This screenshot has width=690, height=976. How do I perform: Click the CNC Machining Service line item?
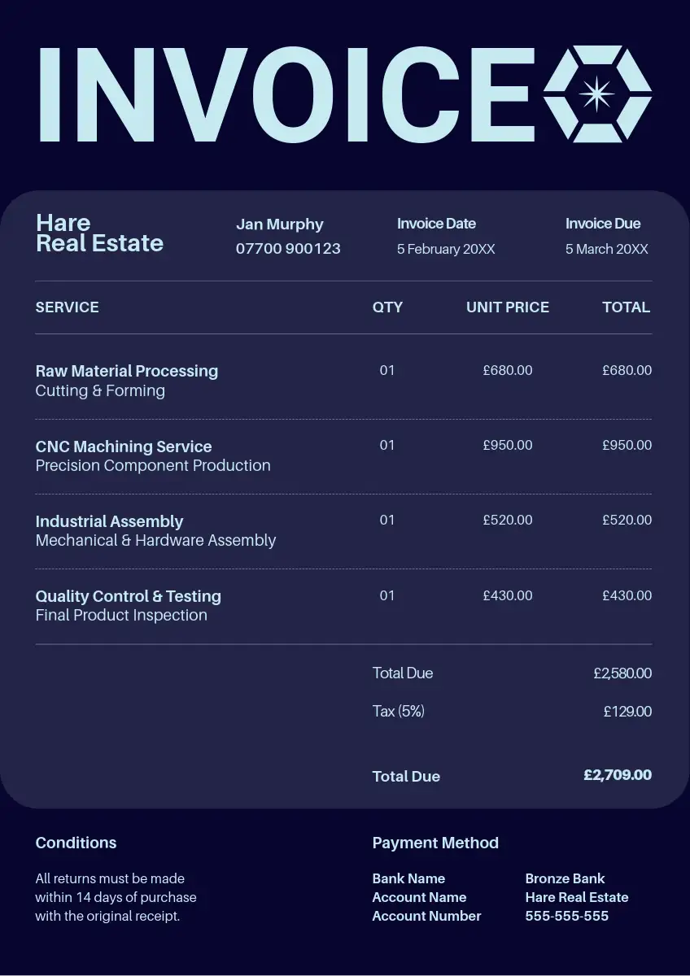coord(124,447)
